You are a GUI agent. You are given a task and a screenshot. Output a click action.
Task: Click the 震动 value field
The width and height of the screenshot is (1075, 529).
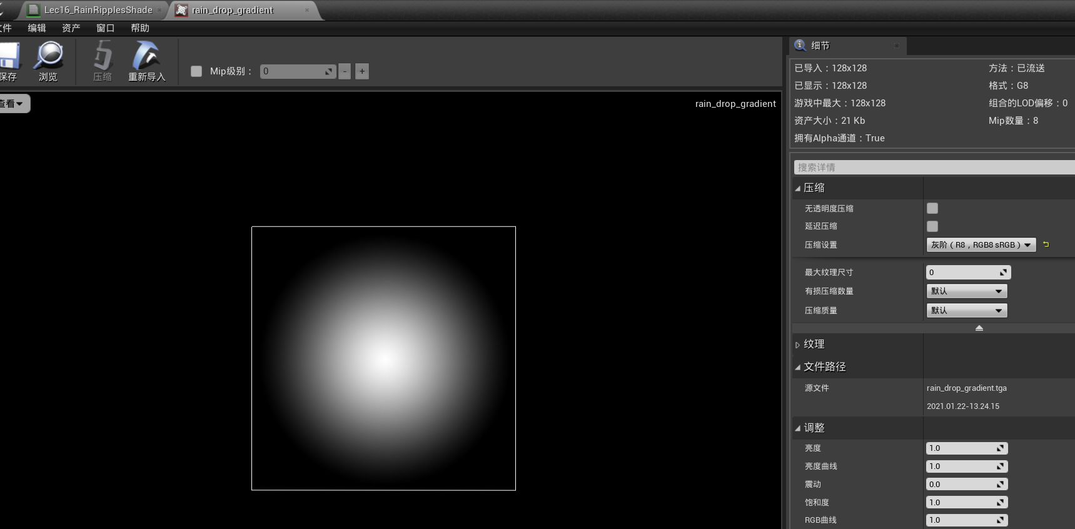967,485
